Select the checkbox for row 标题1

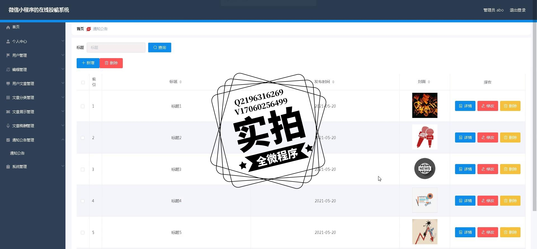[x=83, y=106]
